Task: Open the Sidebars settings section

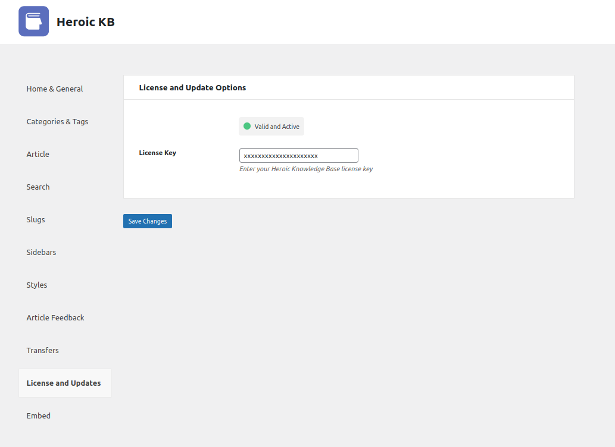Action: (41, 252)
